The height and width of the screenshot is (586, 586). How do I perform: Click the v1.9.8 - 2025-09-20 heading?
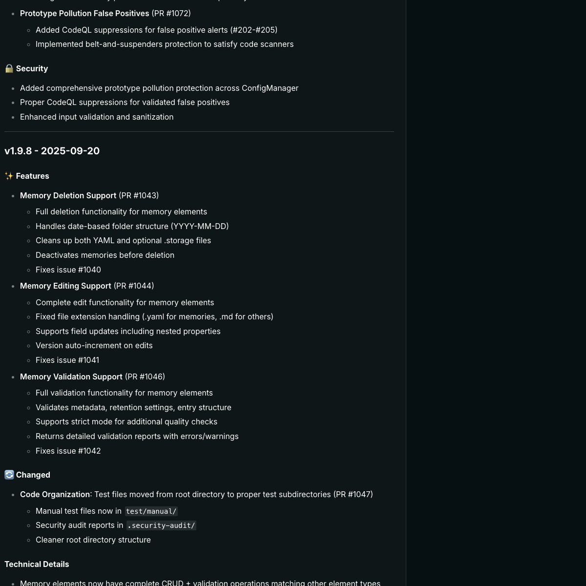click(52, 151)
